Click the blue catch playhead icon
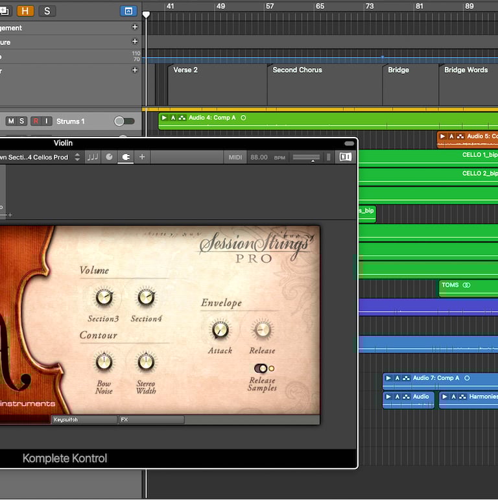Viewport: 498px width, 500px height. tap(128, 11)
